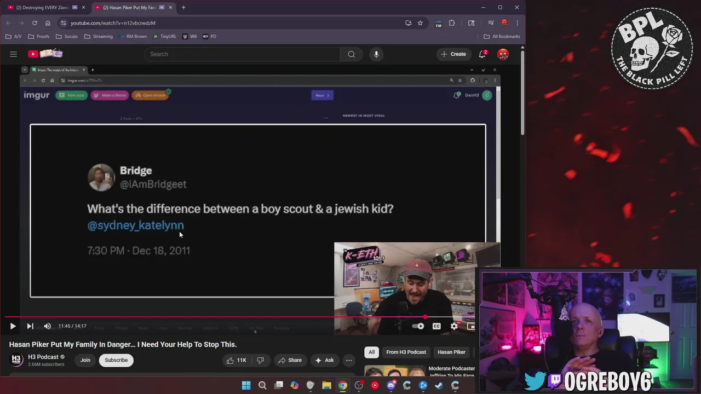Open the Moderate Podcaster recommended video thumbnail
The height and width of the screenshot is (394, 701).
point(394,370)
